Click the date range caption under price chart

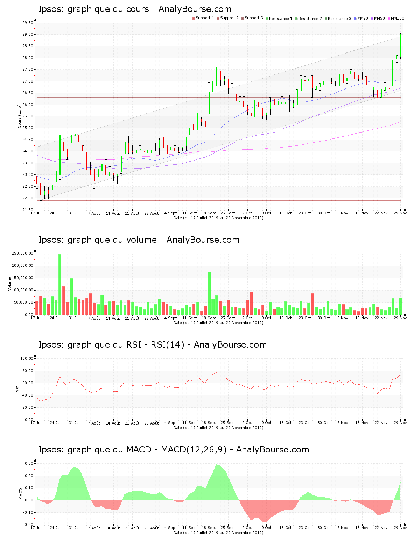tap(218, 218)
